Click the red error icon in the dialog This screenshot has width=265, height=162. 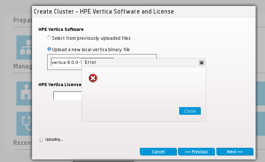click(93, 78)
